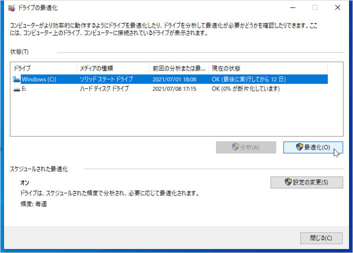Click the オン schedule status text
Screen dimensions: 353x253
[24, 183]
